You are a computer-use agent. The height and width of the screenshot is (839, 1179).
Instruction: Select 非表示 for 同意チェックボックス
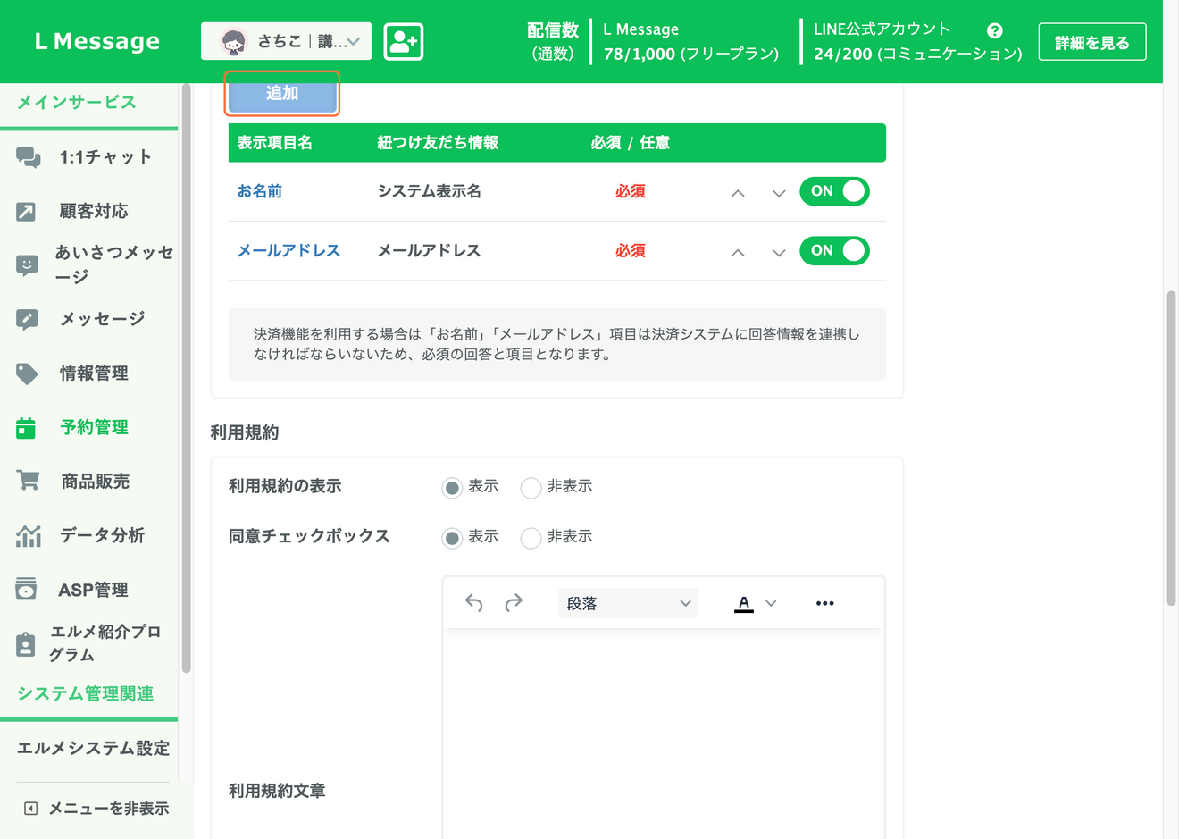[531, 537]
